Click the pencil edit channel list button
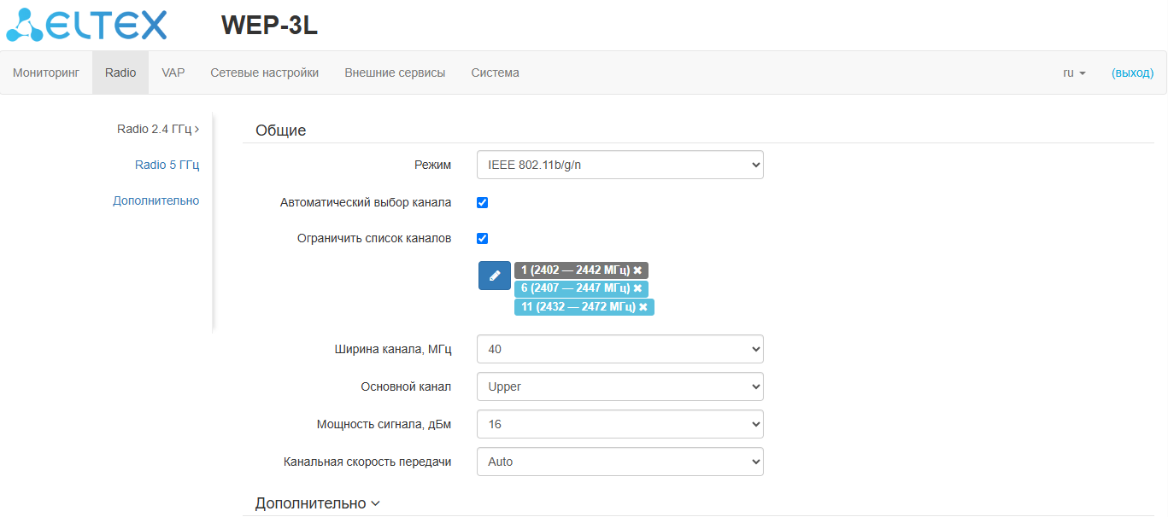 [494, 276]
